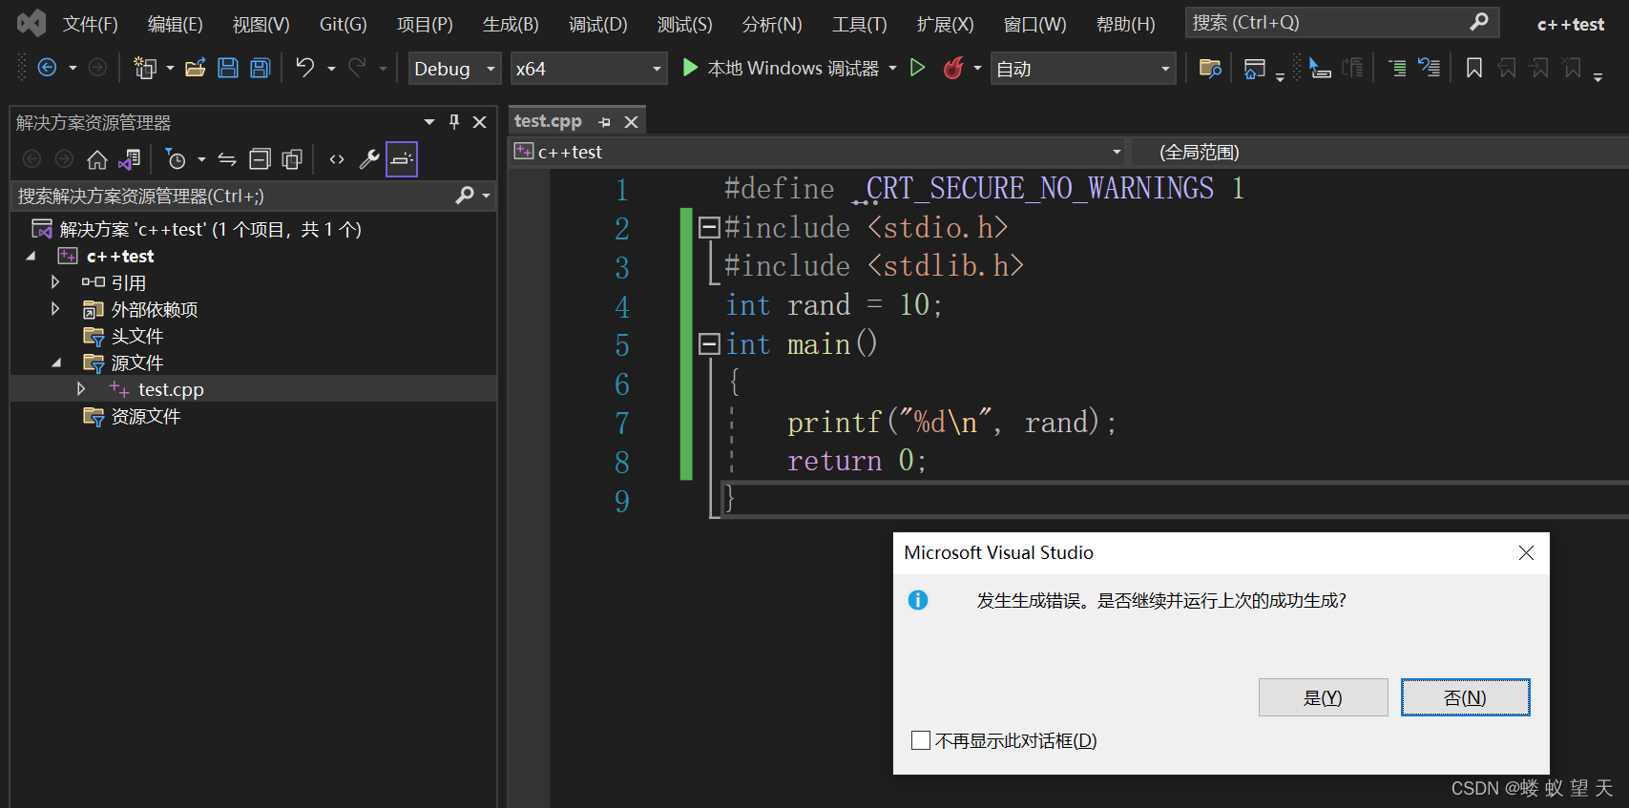
Task: Collapse the '源文件' folder node
Action: tap(56, 363)
